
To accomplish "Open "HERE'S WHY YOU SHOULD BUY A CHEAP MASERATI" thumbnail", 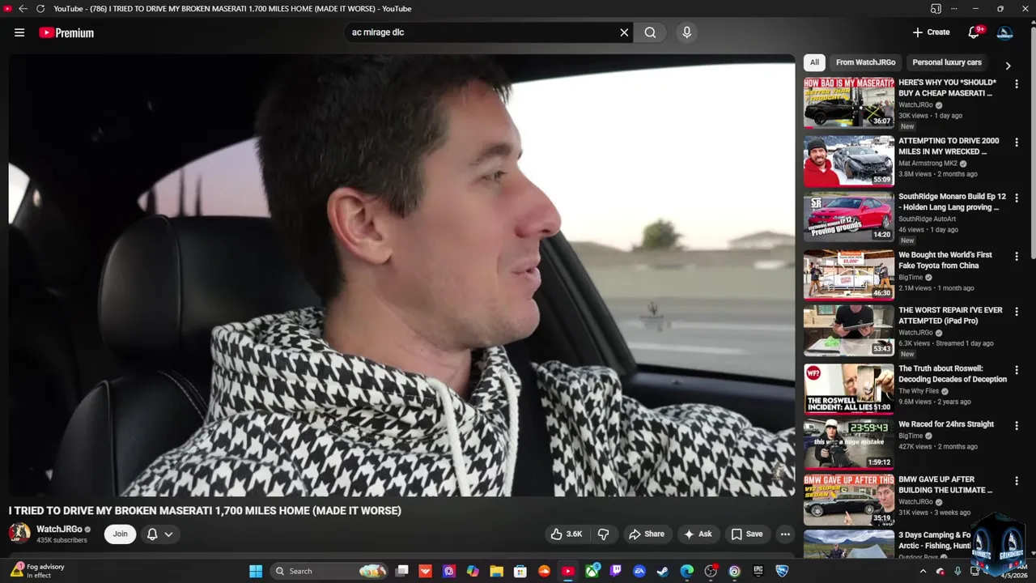I will click(x=849, y=103).
